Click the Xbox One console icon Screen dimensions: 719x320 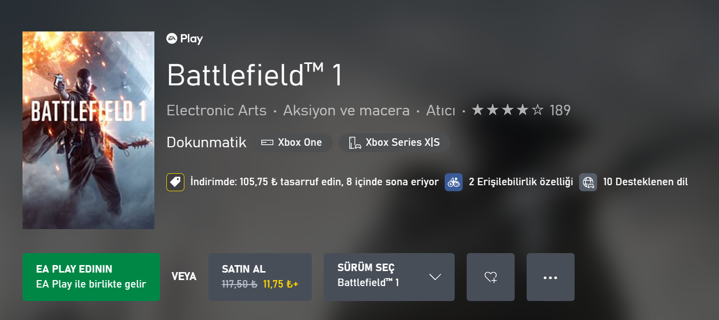[x=267, y=143]
